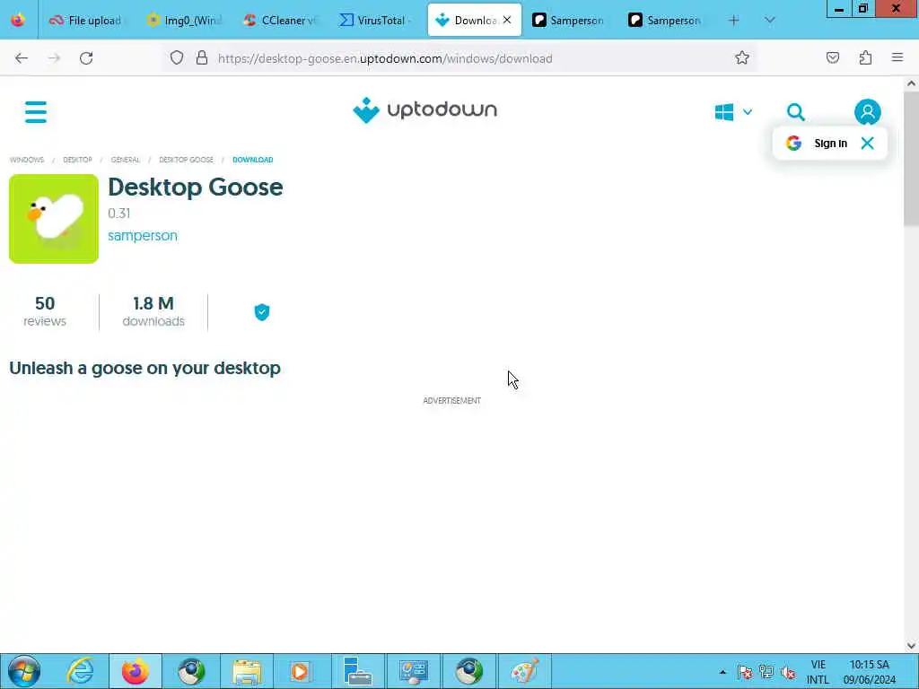The width and height of the screenshot is (919, 689).
Task: Click the 1.8 M downloads stat
Action: (153, 311)
